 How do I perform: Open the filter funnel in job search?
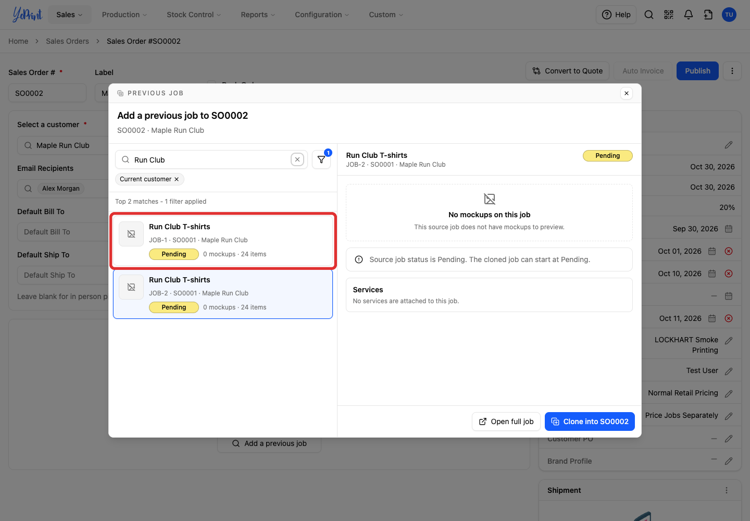coord(321,159)
